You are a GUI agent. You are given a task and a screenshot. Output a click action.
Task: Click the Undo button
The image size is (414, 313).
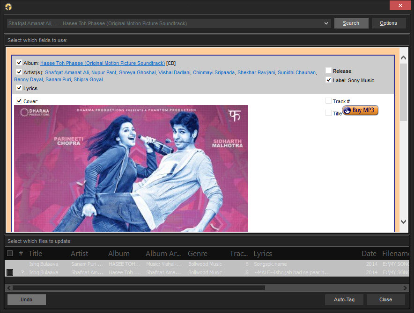(26, 299)
